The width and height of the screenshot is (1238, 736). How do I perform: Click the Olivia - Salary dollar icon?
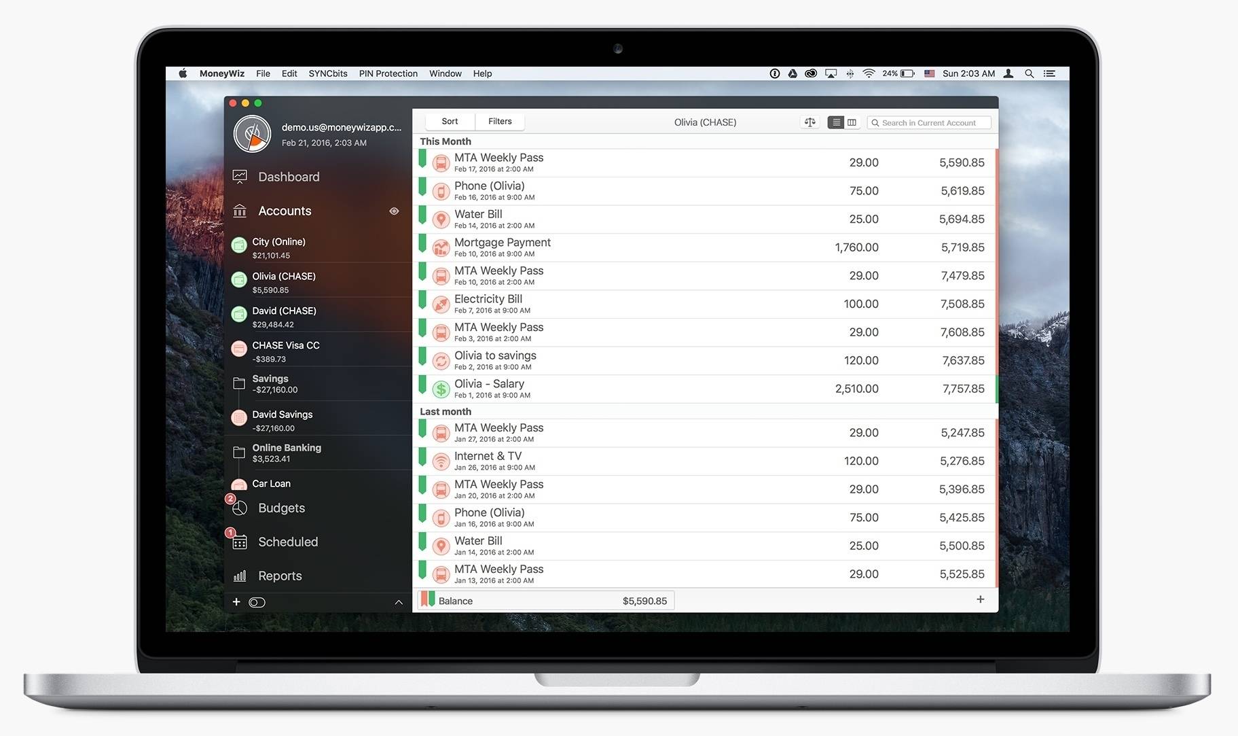(x=441, y=389)
